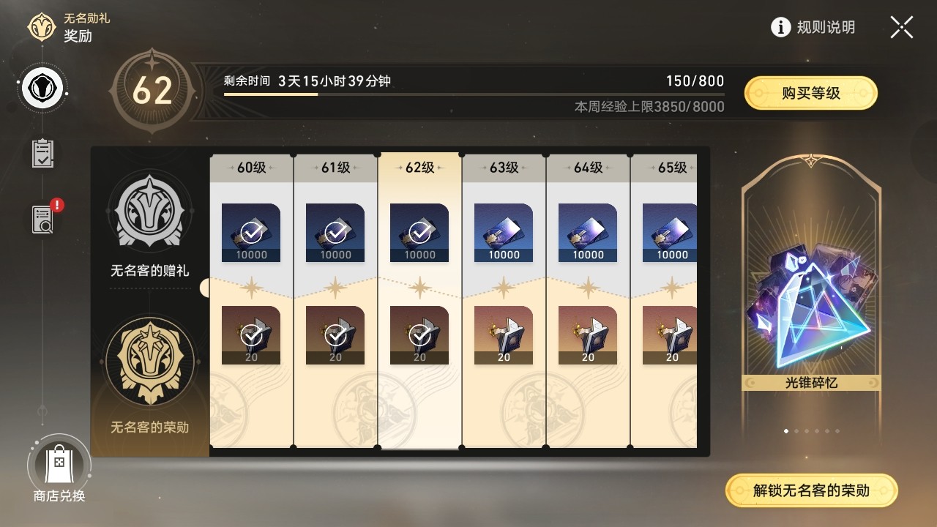
Task: Select the 62级 current level header
Action: point(419,168)
